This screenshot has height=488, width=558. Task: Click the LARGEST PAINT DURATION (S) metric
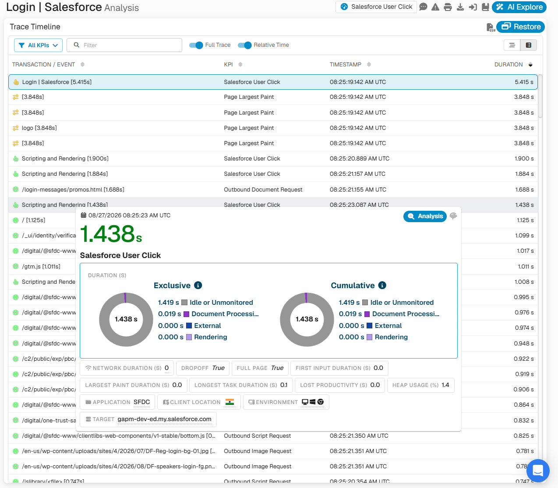[134, 385]
